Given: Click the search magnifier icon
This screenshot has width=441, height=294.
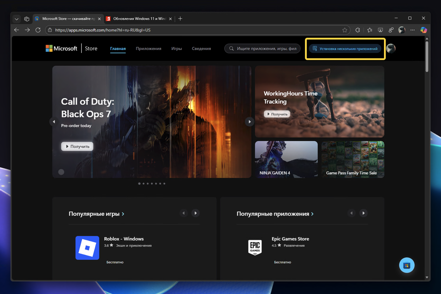Looking at the screenshot, I should point(232,49).
